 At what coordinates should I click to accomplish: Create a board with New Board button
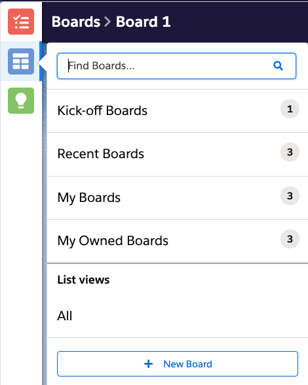tap(178, 364)
